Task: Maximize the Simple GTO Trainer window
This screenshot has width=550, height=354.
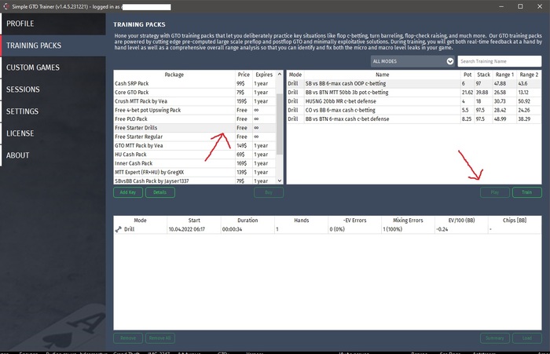Action: coord(520,6)
